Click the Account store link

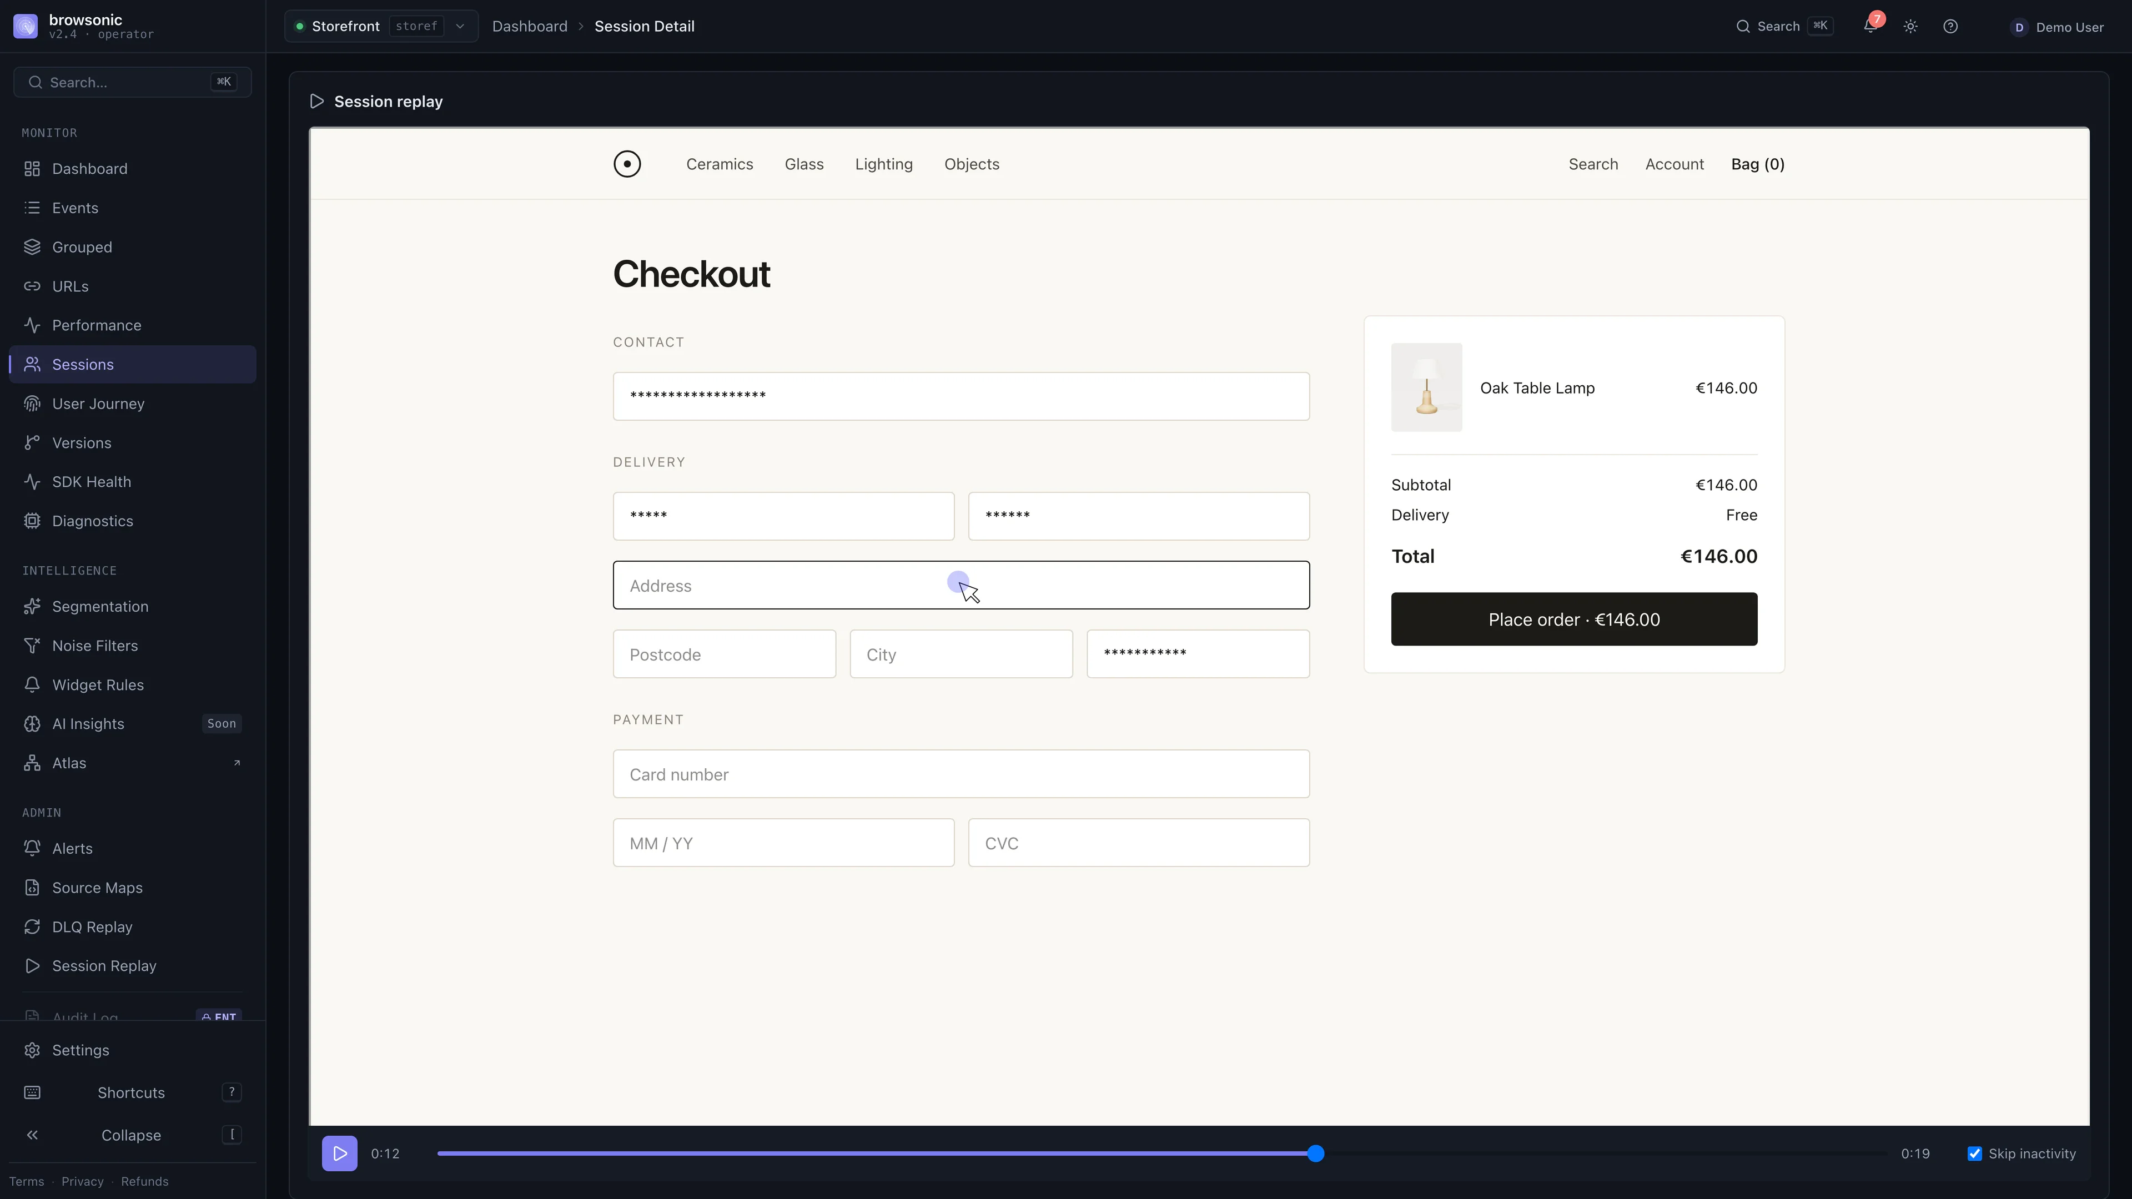1675,164
